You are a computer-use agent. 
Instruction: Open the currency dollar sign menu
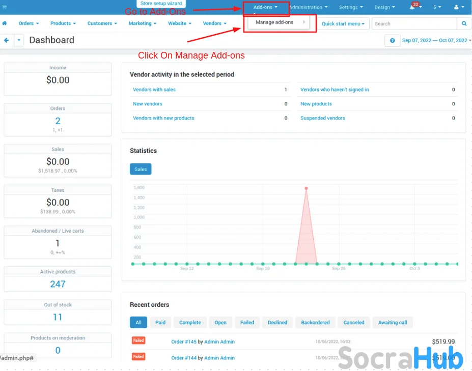pyautogui.click(x=437, y=7)
